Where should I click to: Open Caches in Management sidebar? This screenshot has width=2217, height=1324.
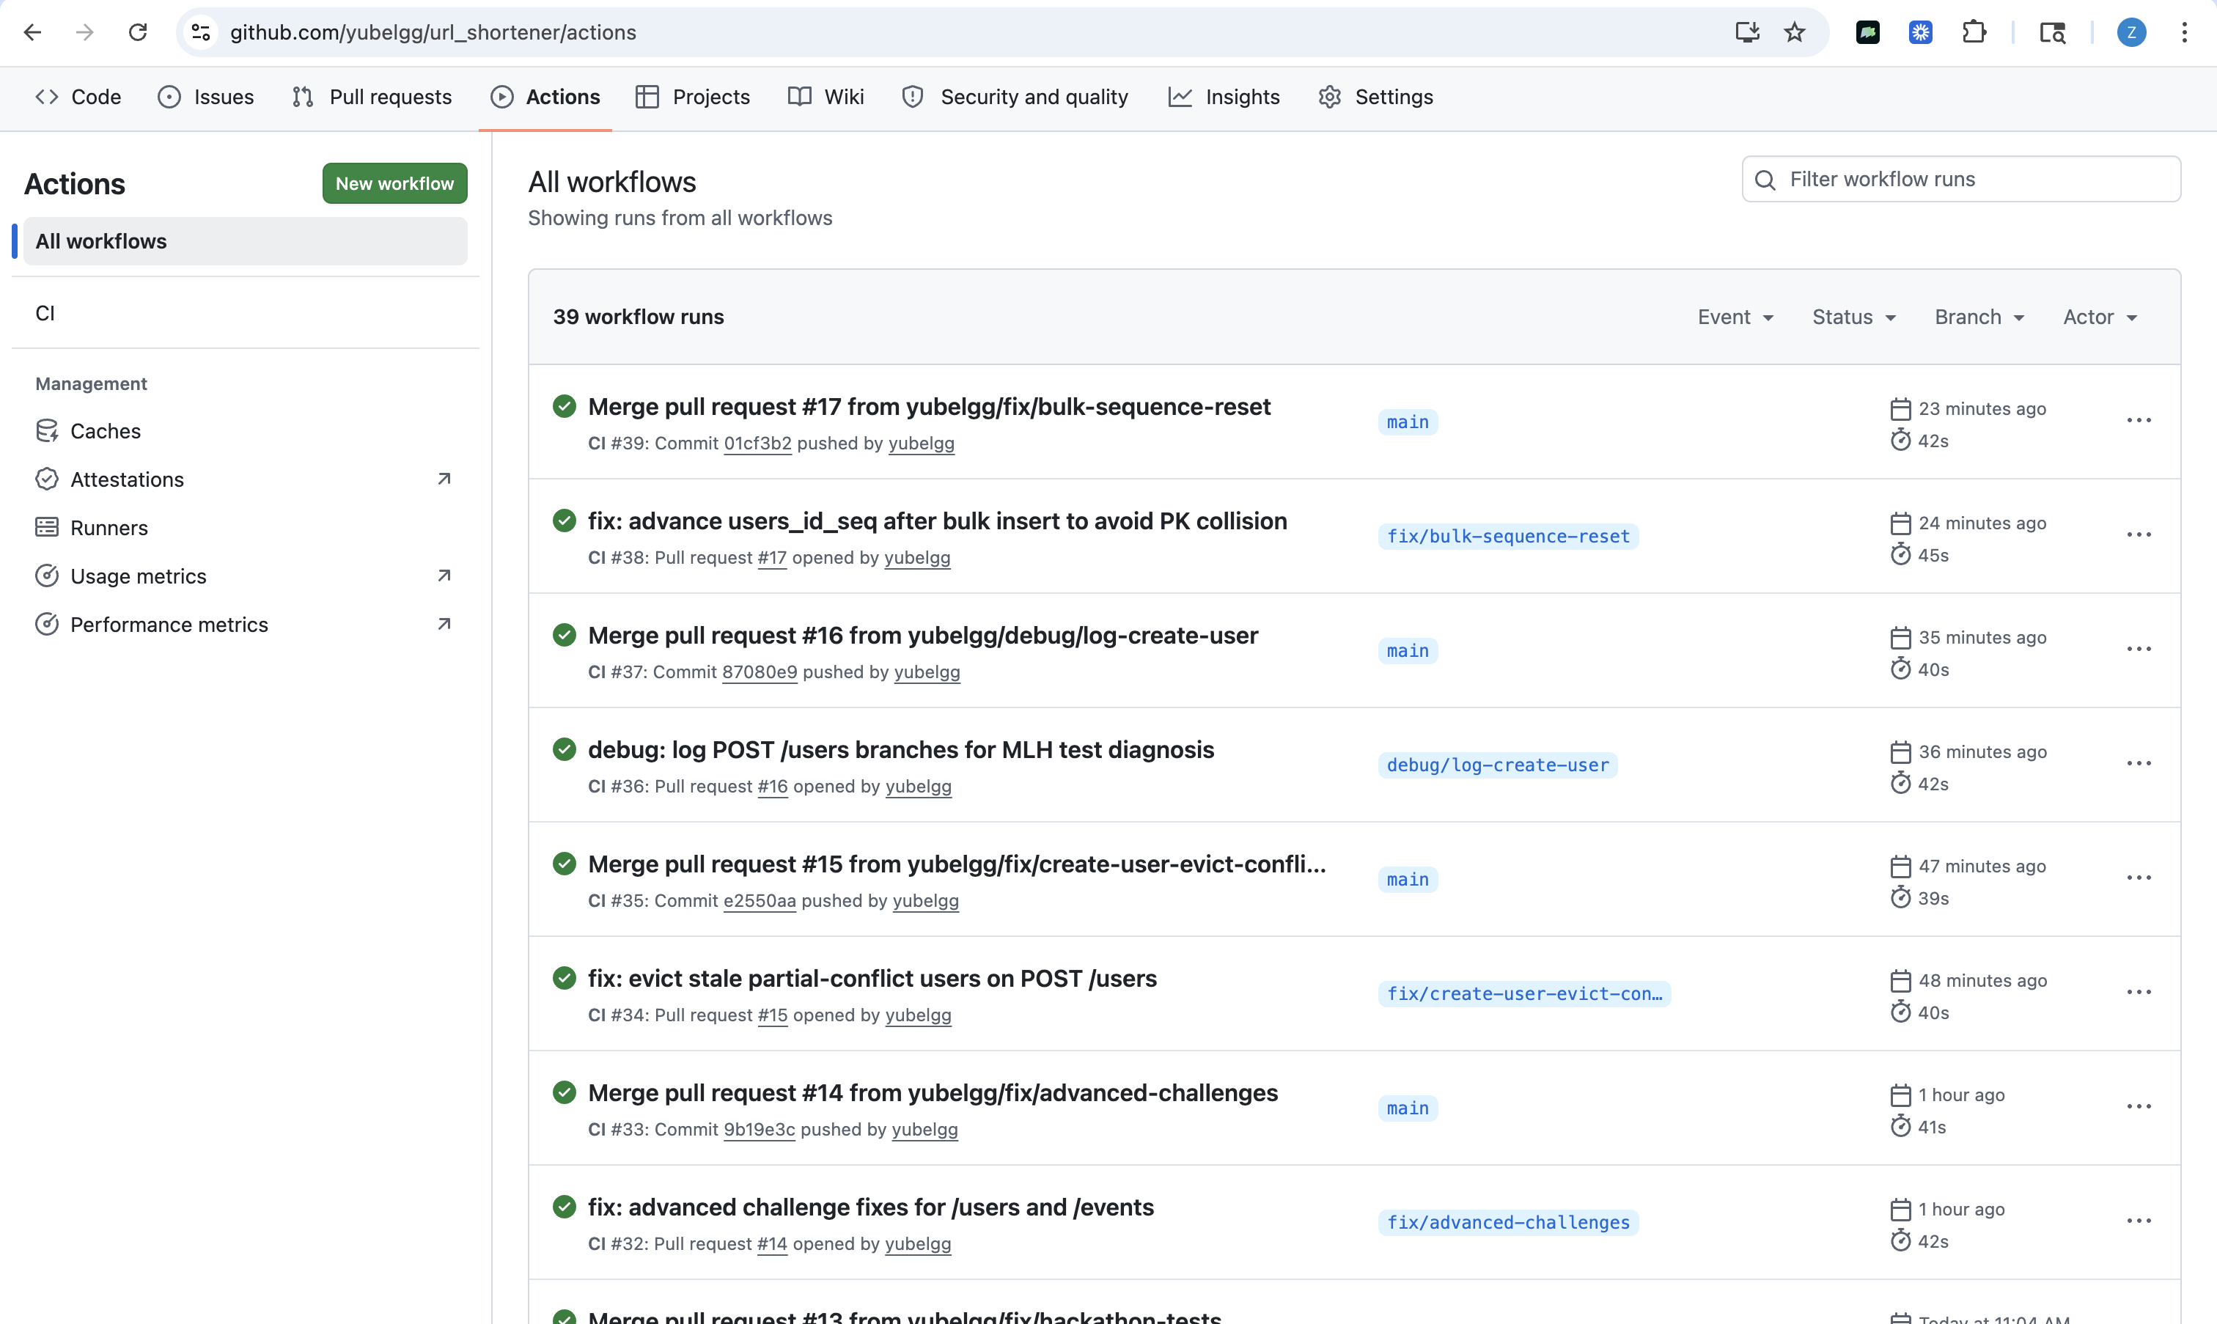[x=106, y=431]
